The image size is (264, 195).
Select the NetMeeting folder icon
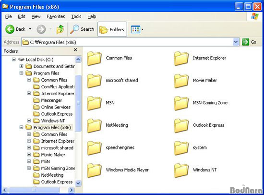tap(94, 125)
